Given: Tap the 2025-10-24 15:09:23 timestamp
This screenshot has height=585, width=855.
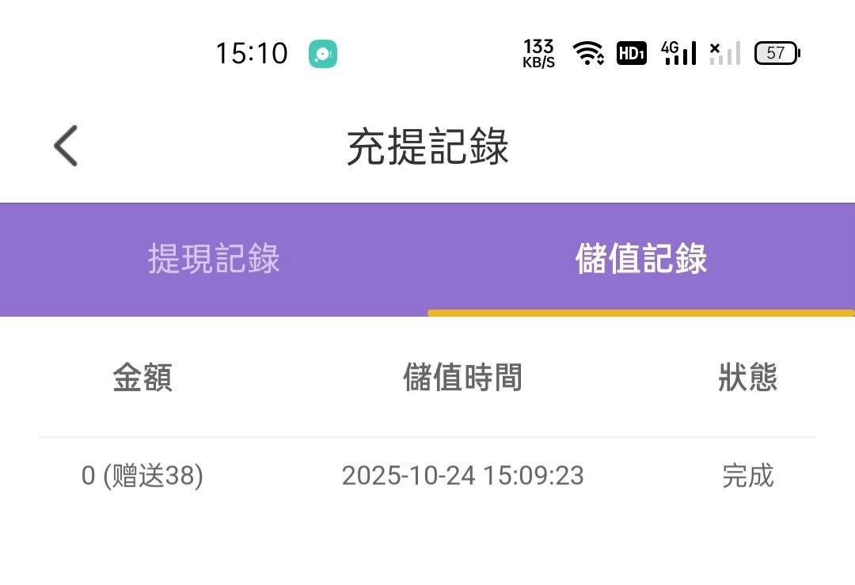Looking at the screenshot, I should [x=462, y=476].
